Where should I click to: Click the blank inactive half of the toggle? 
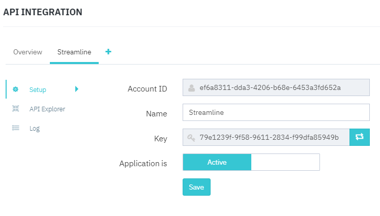(x=285, y=162)
